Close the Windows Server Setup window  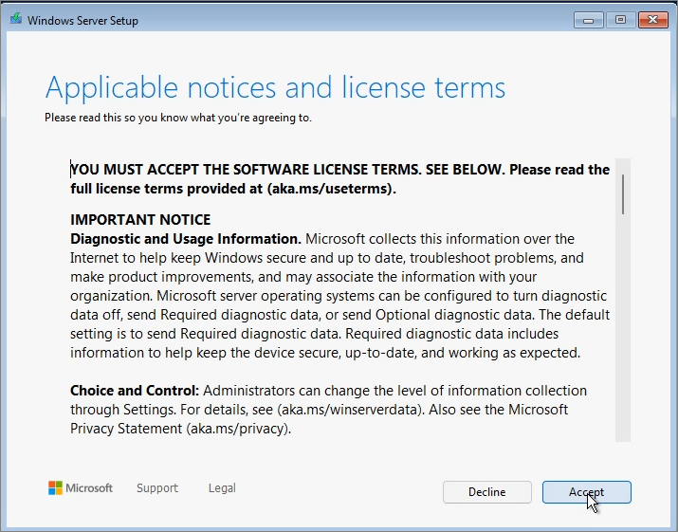pos(653,20)
